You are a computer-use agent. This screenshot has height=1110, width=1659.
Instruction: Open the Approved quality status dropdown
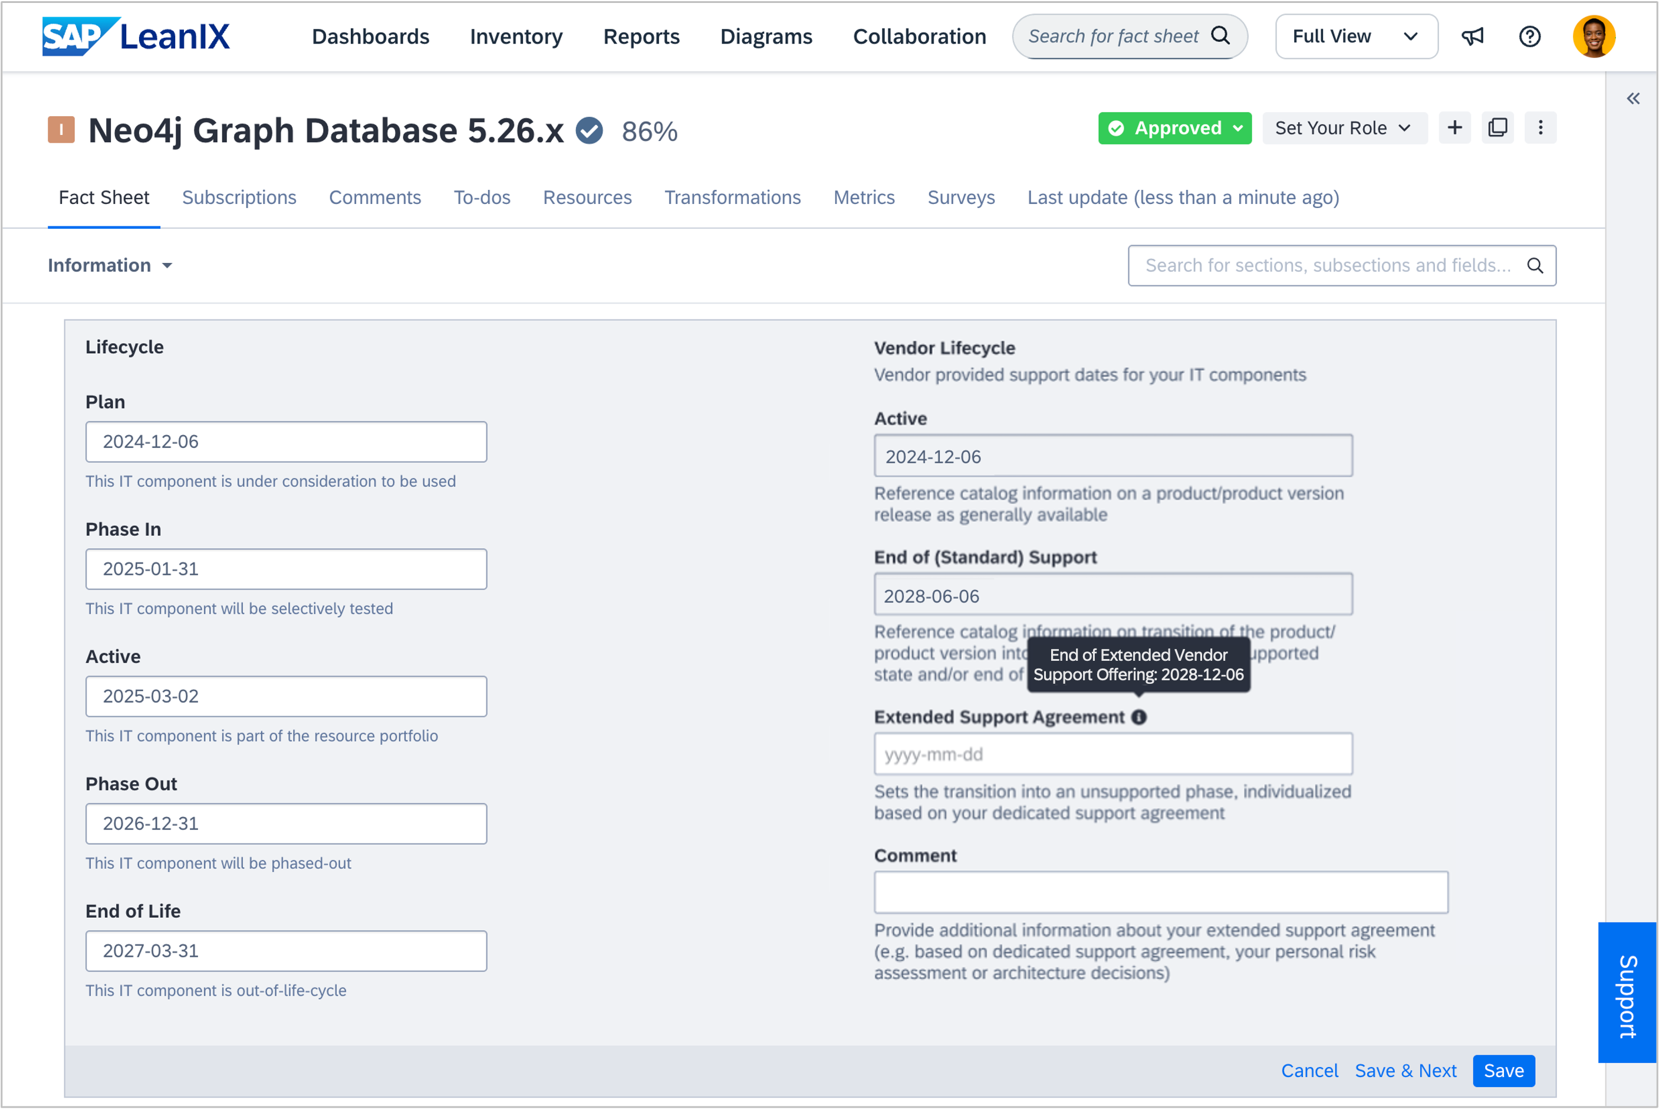[1175, 128]
